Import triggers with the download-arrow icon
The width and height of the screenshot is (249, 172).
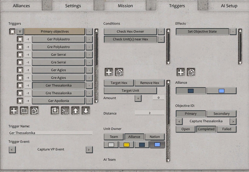pos(55,111)
